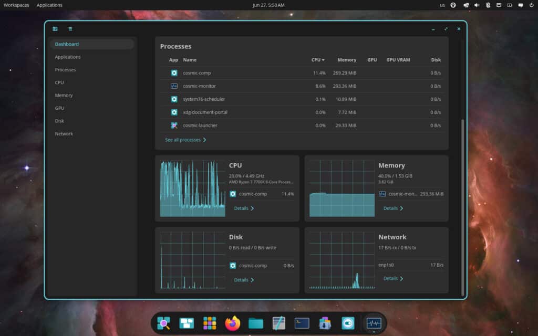Screen dimensions: 538x336
Task: Show GPU page from sidebar
Action: click(x=92, y=108)
